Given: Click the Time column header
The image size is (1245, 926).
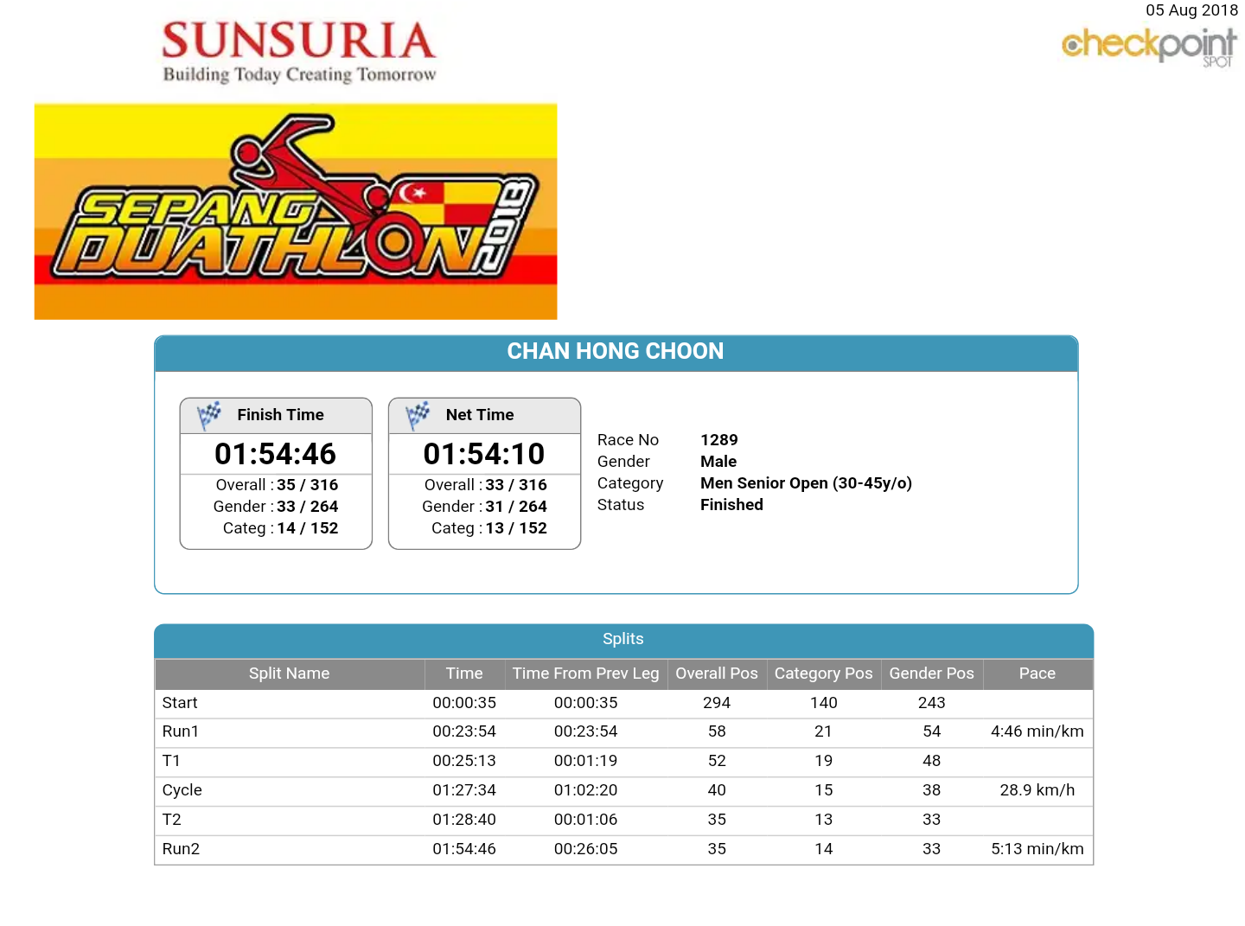Looking at the screenshot, I should tap(464, 674).
